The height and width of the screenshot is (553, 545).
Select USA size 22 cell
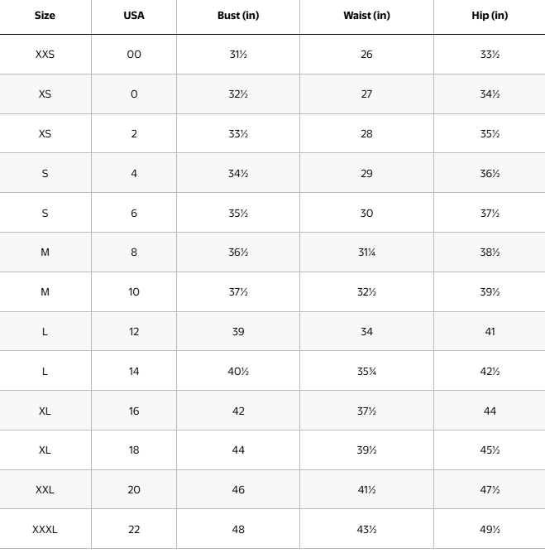[x=134, y=530]
